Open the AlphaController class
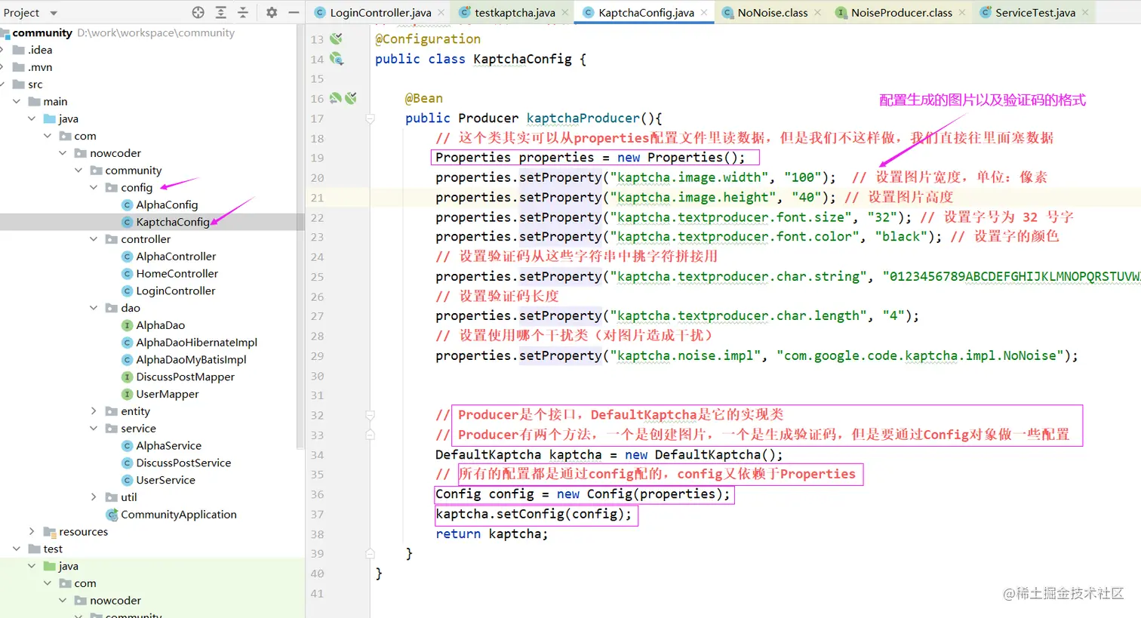The width and height of the screenshot is (1141, 618). click(x=176, y=257)
